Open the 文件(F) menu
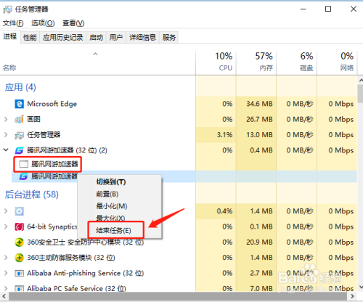Viewport: 363px width, 302px height. tap(13, 23)
